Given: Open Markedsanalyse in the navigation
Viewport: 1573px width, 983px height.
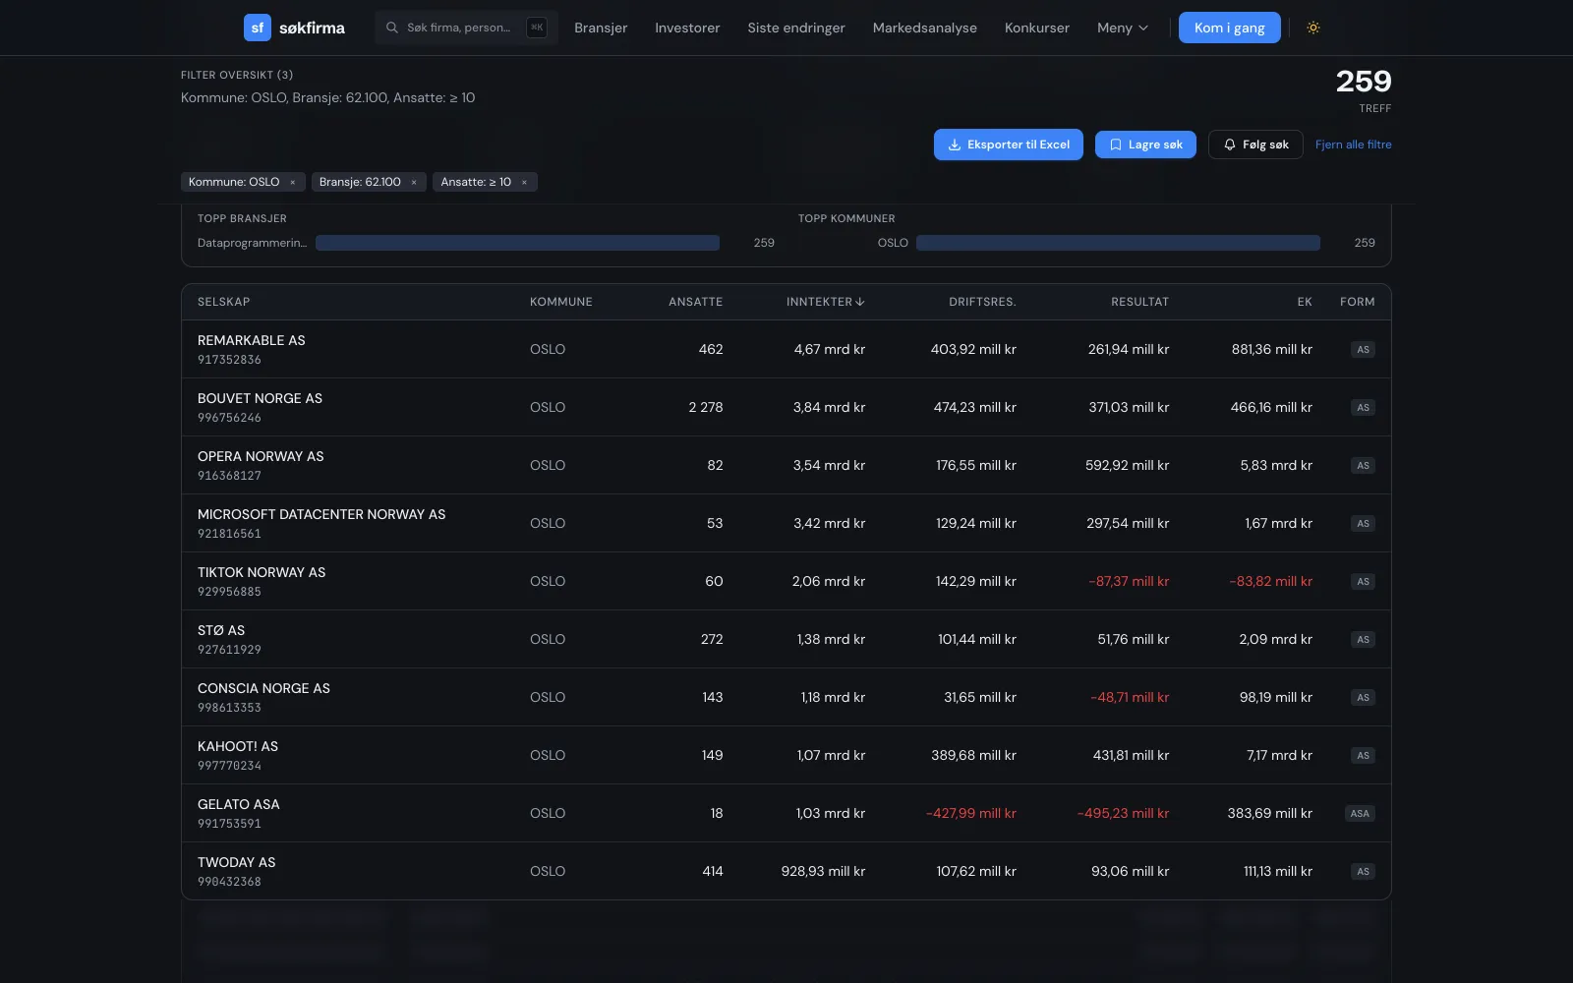Looking at the screenshot, I should coord(925,28).
